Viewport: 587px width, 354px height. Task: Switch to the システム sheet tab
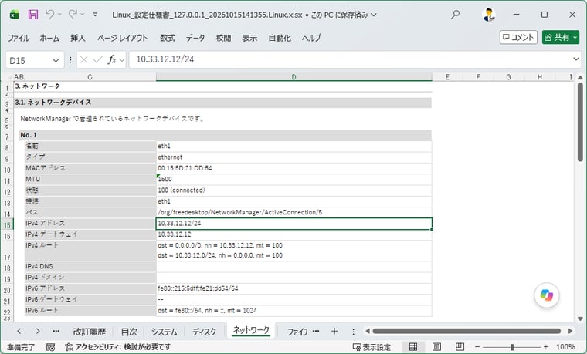[164, 332]
